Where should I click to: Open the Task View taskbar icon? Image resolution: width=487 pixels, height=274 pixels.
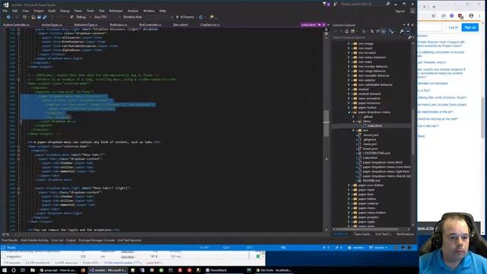tap(23, 270)
